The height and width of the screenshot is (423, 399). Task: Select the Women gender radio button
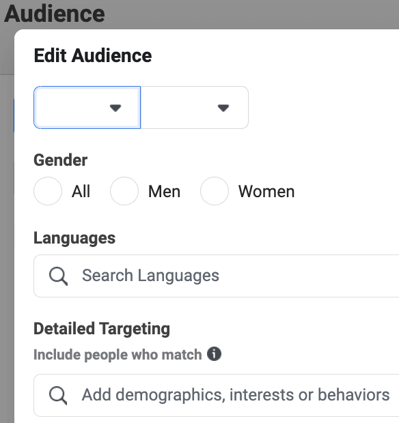coord(215,191)
